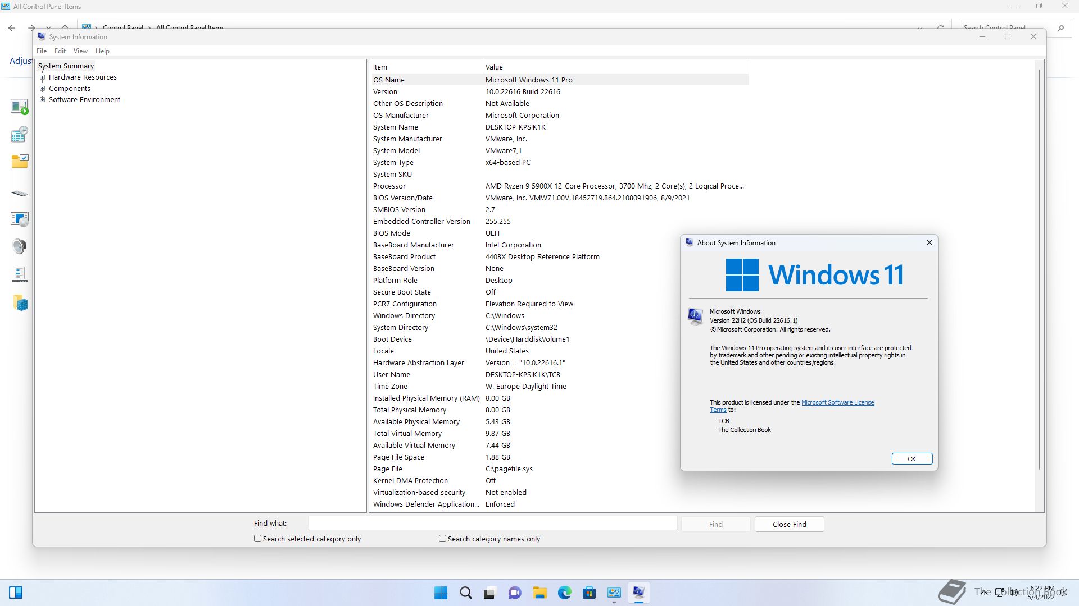Expand Components tree node

click(43, 89)
